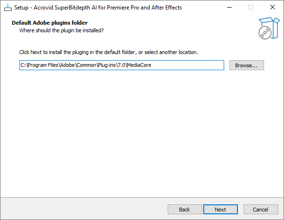Image resolution: width=284 pixels, height=220 pixels.
Task: Click the Browse... button to choose folder
Action: pos(246,65)
